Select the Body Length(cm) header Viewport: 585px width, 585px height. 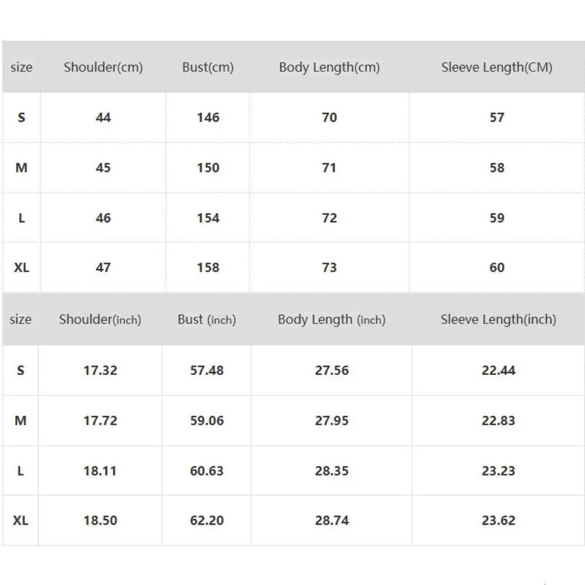pos(329,67)
